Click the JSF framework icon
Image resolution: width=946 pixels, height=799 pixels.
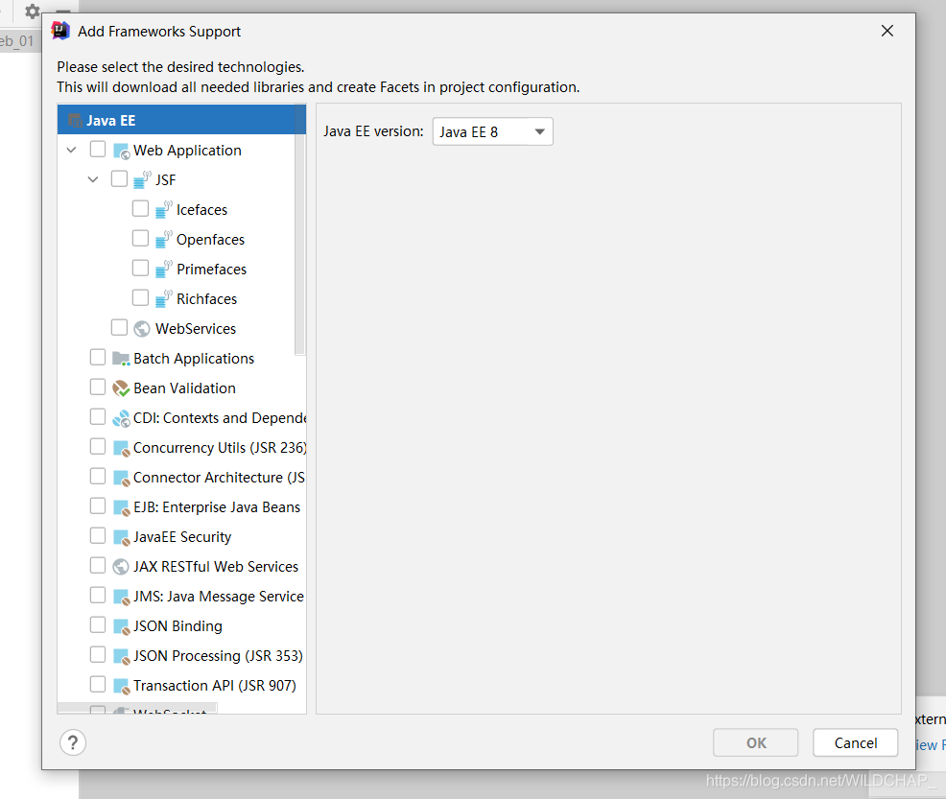coord(142,179)
